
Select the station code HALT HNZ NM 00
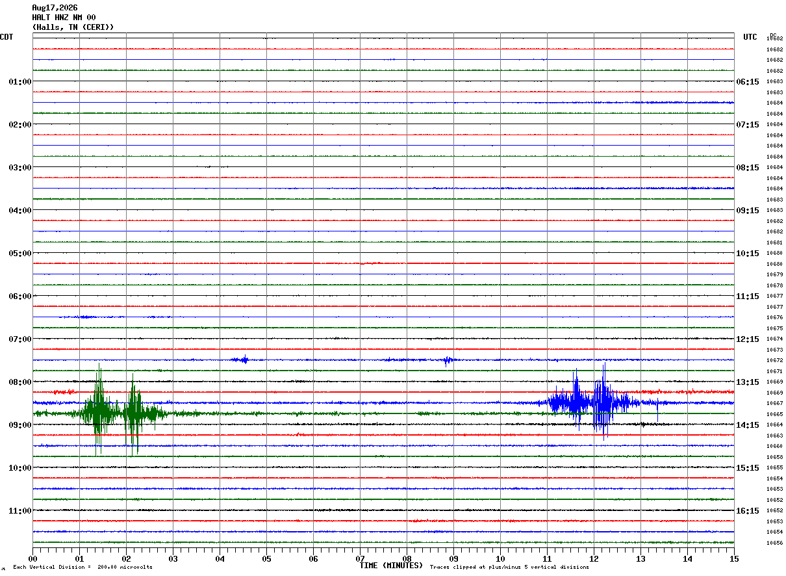click(x=64, y=18)
